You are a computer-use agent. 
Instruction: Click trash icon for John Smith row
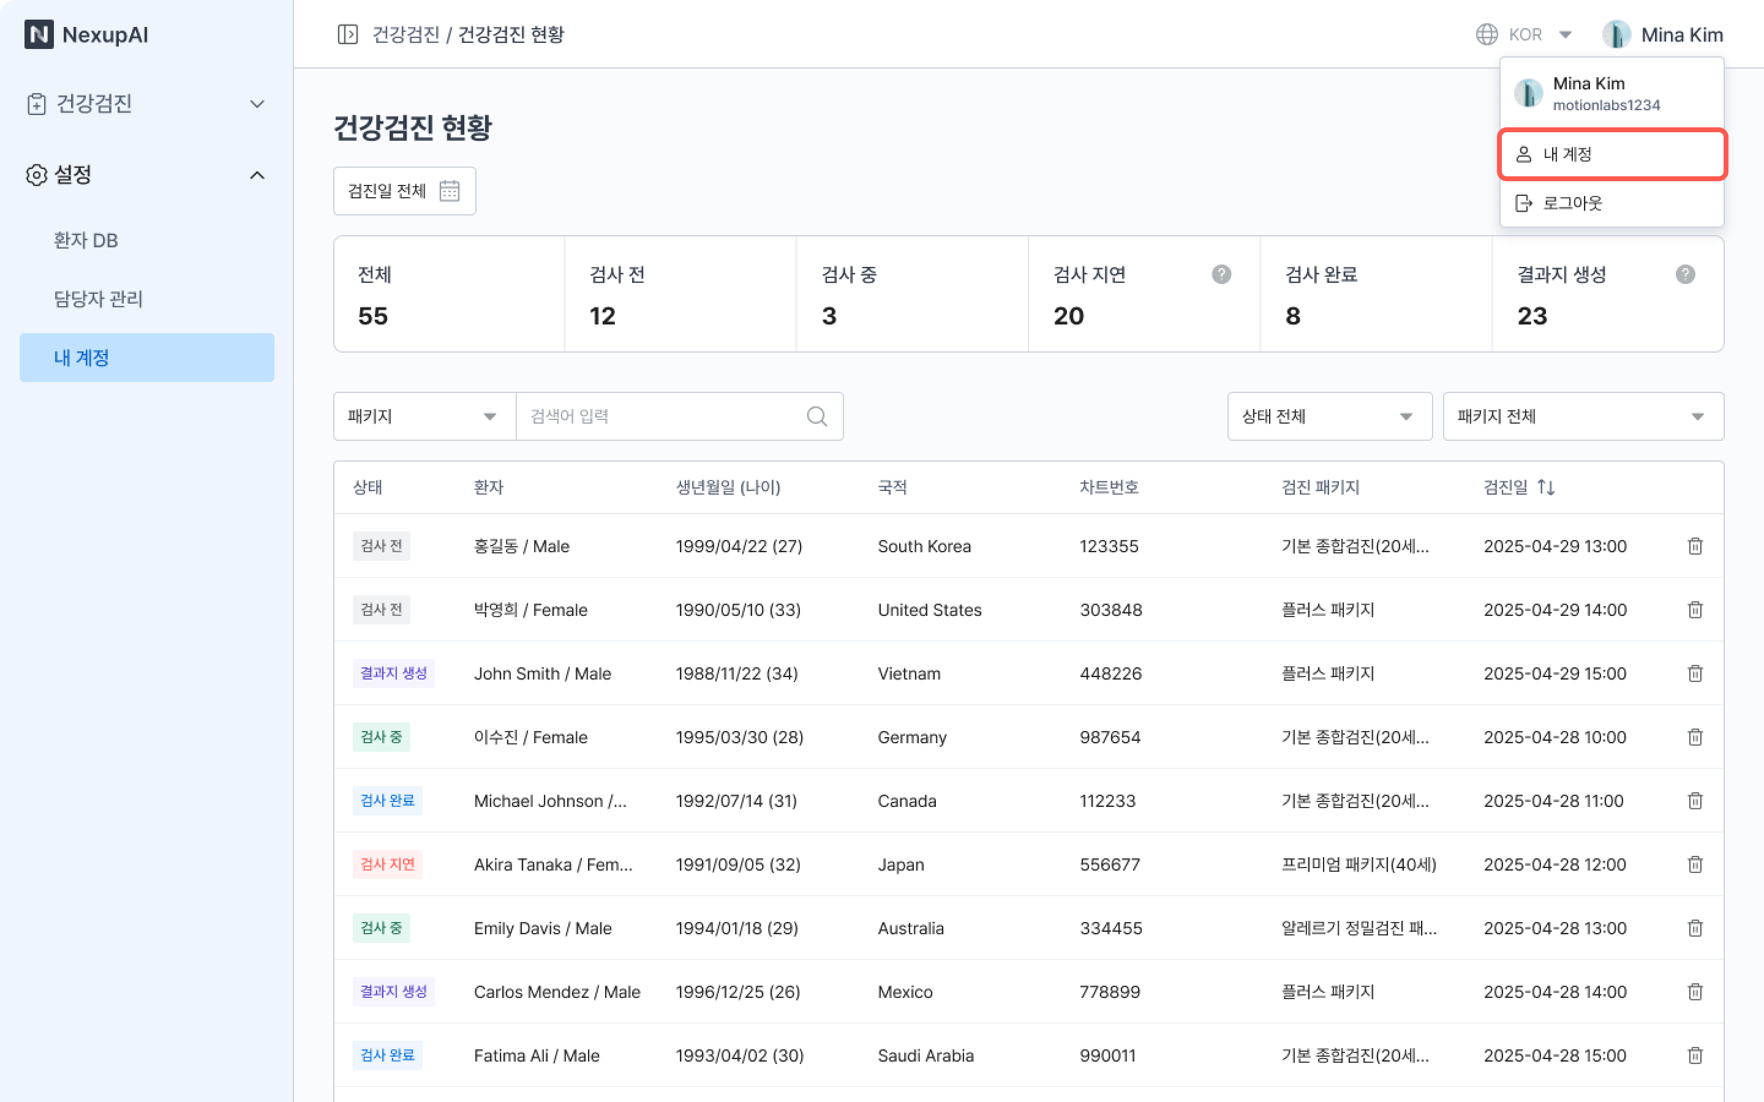point(1695,673)
